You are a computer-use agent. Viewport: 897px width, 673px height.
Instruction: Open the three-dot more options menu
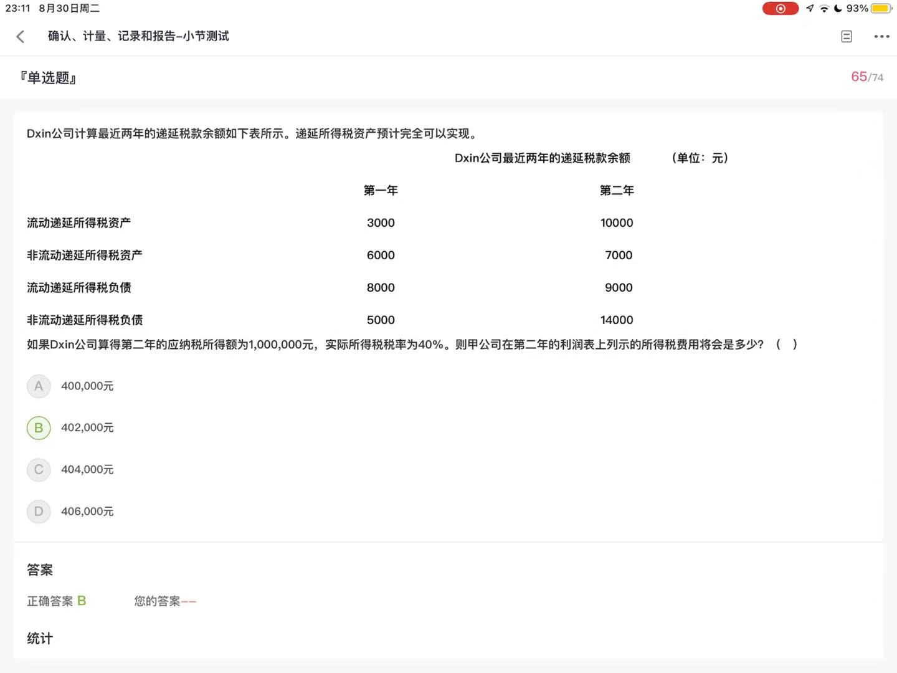coord(881,37)
